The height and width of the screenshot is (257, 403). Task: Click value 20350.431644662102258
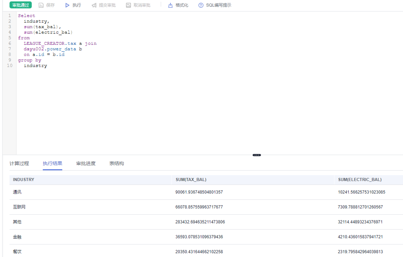coord(199,252)
